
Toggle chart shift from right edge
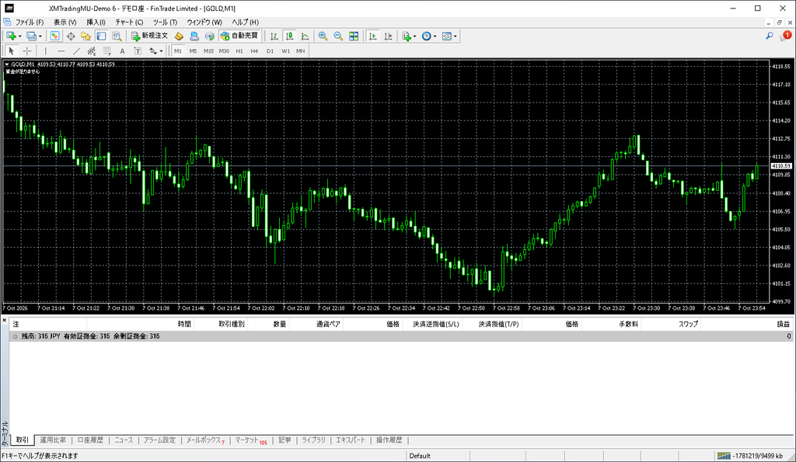tap(389, 36)
